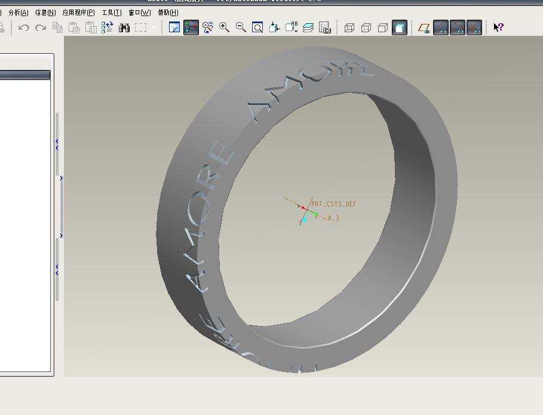543x415 pixels.
Task: Toggle datum axes display
Action: click(x=441, y=27)
